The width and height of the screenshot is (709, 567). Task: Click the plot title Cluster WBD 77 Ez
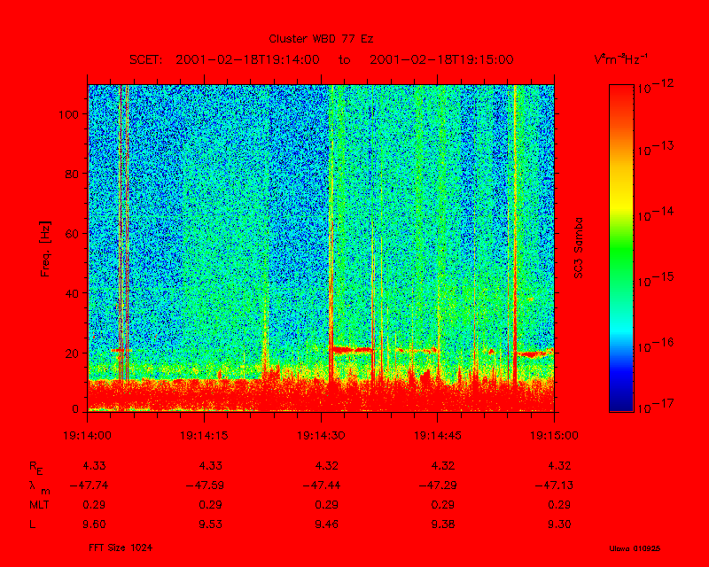320,39
